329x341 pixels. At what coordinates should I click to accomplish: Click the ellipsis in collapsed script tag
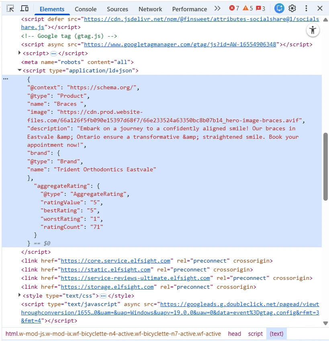coord(53,53)
